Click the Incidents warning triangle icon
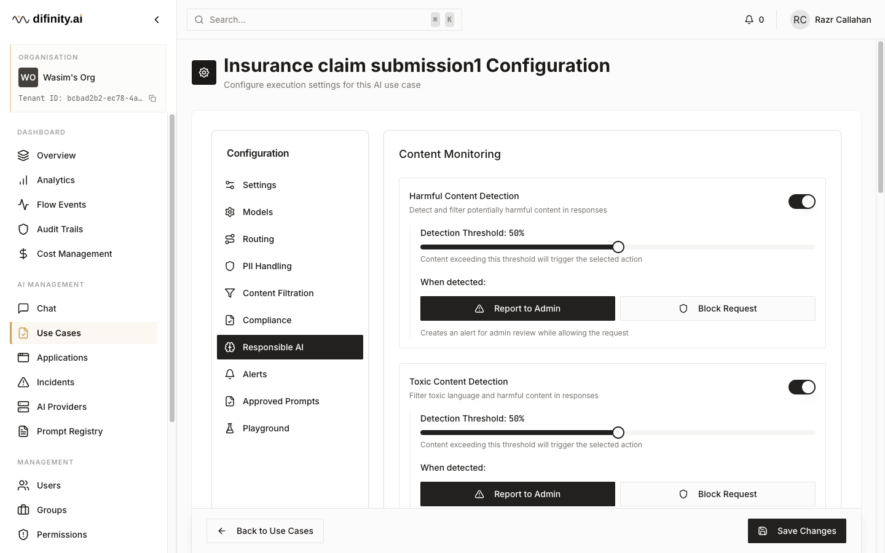Screen dimensions: 885x553 pyautogui.click(x=23, y=382)
